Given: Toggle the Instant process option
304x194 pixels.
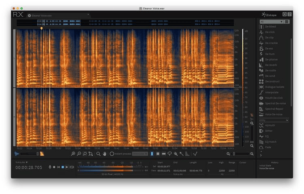Looking at the screenshot, I should pos(112,154).
